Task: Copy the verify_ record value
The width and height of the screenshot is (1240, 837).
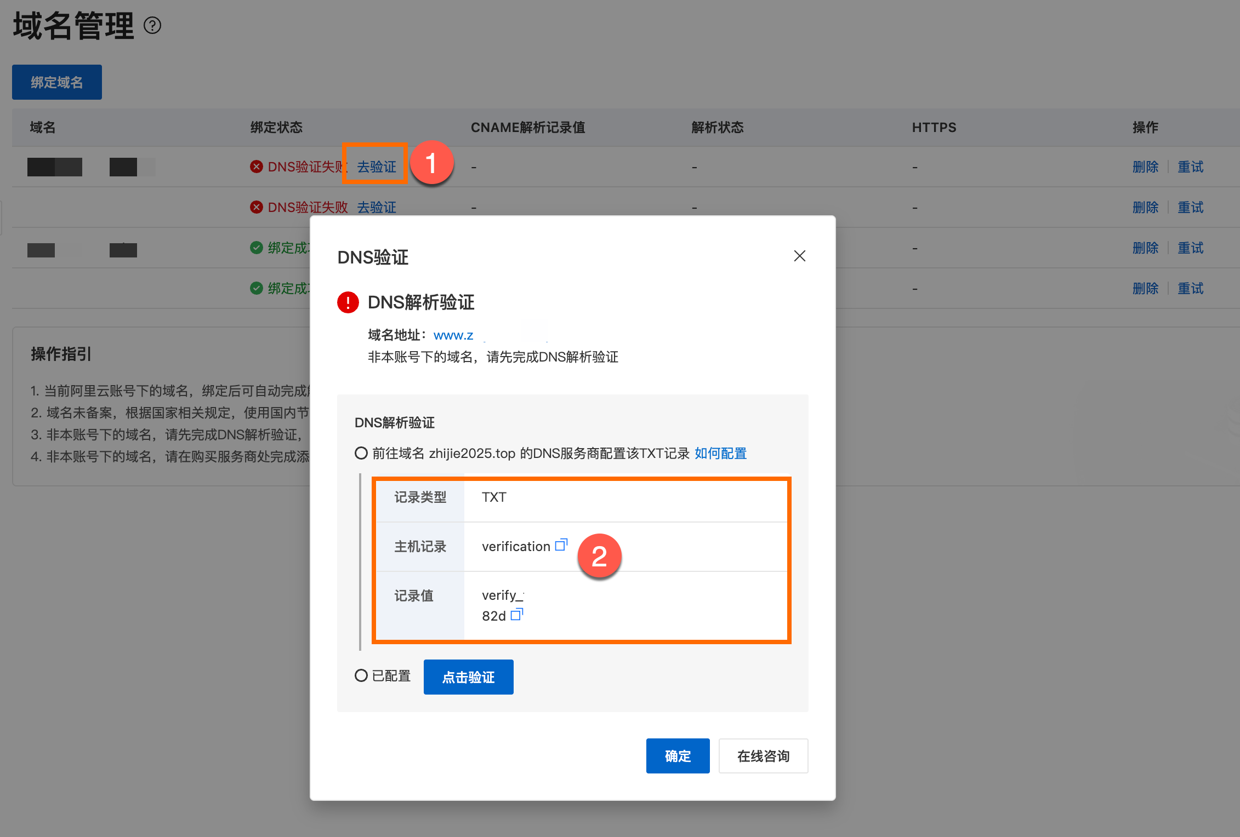Action: click(516, 615)
